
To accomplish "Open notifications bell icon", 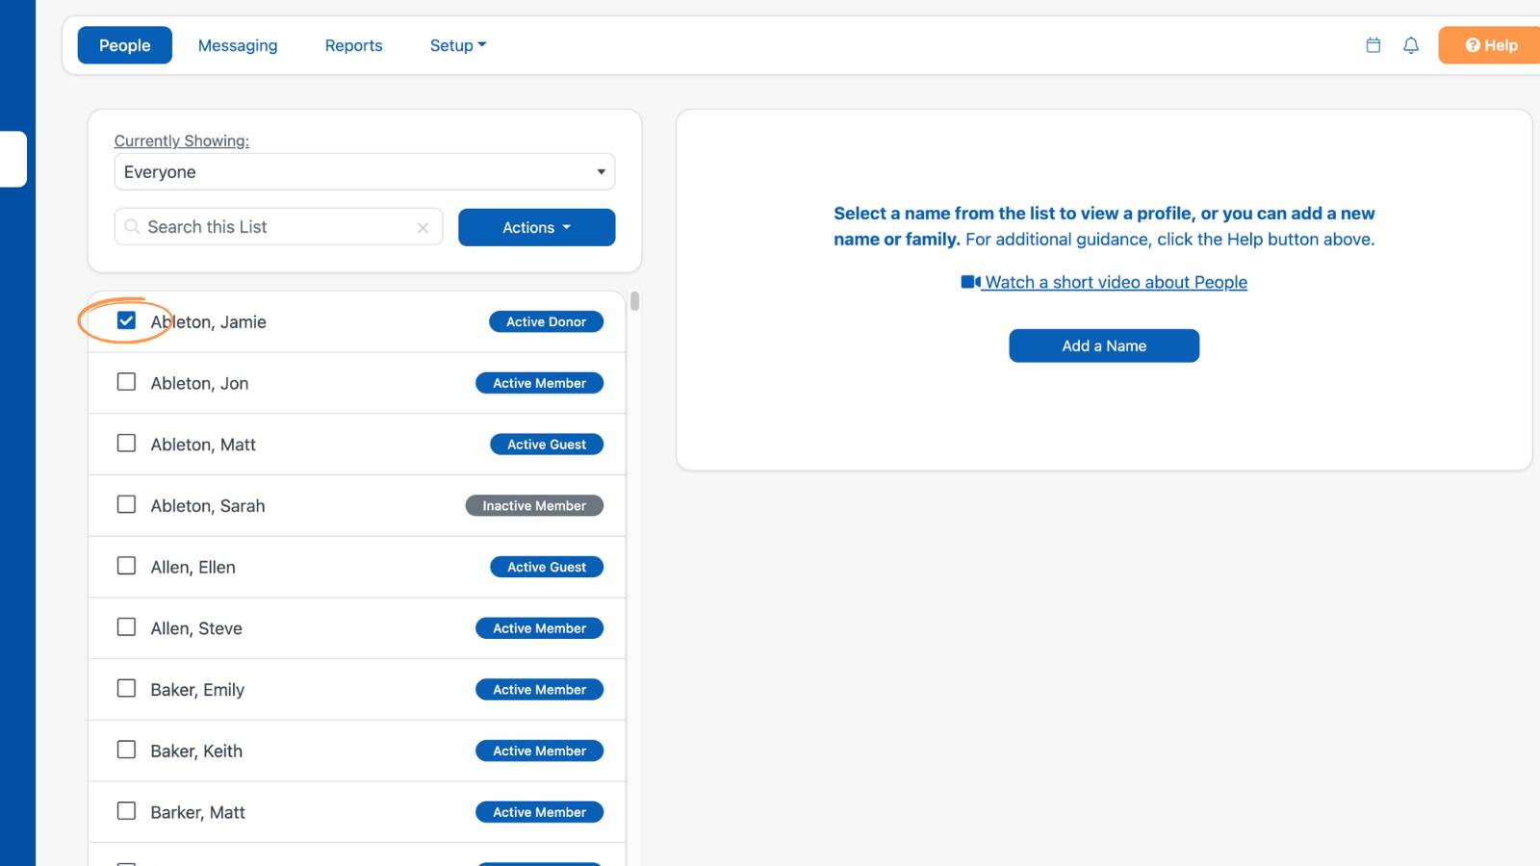I will tap(1411, 45).
